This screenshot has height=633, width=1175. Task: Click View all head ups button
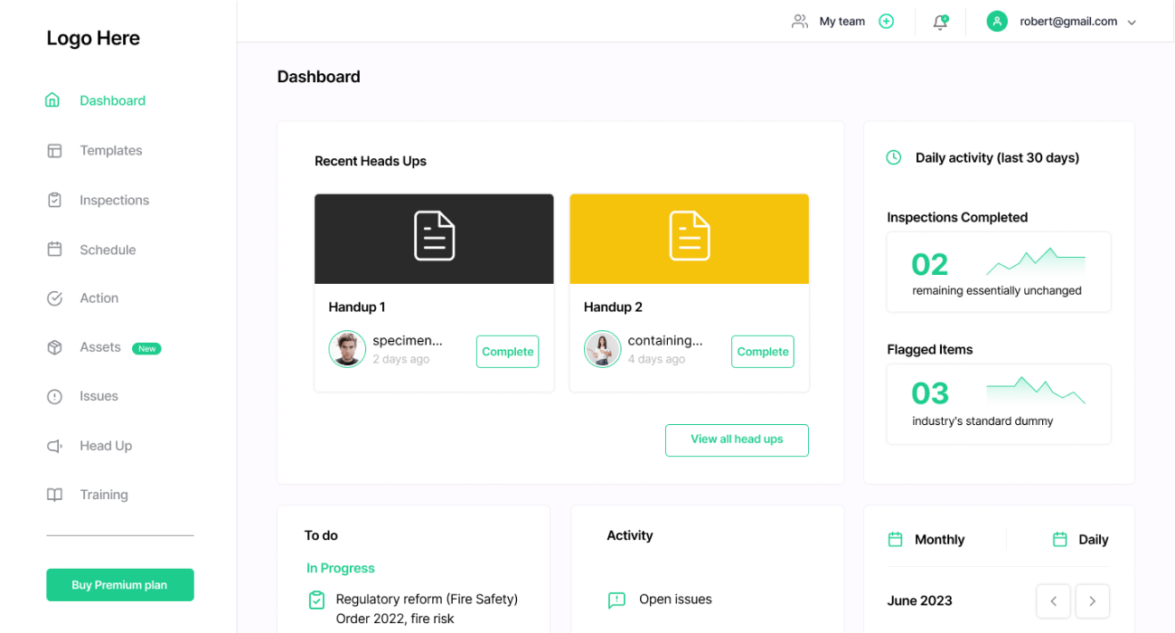click(x=737, y=440)
